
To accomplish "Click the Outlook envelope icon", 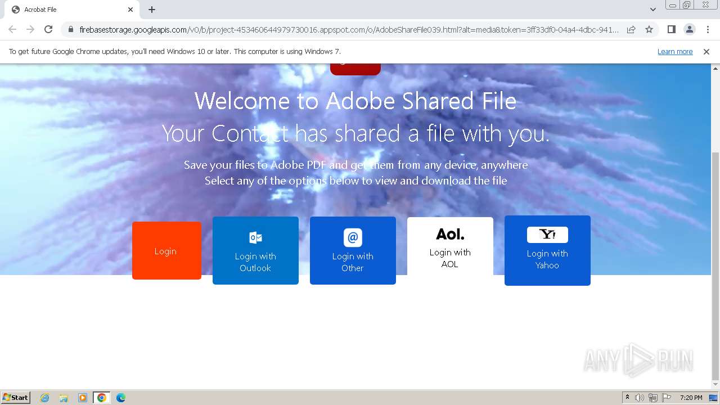I will tap(255, 237).
